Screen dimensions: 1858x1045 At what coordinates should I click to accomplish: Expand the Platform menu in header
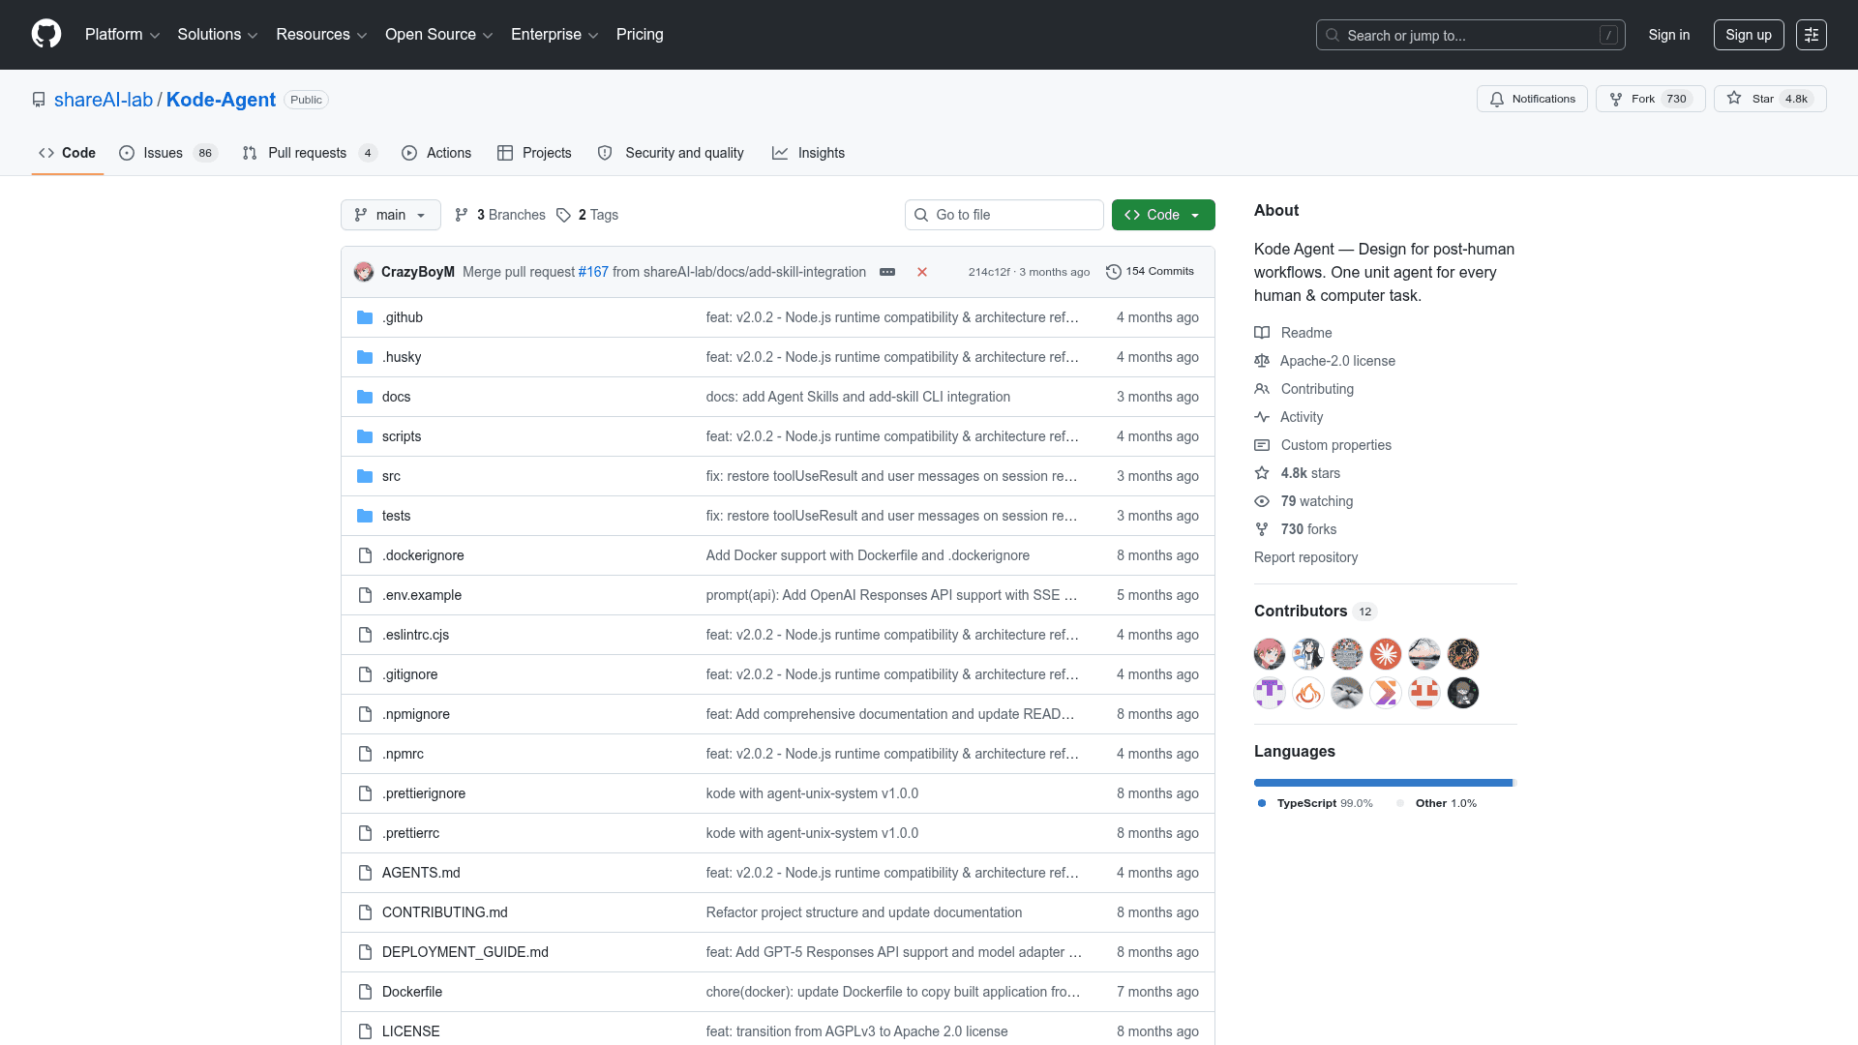(x=122, y=35)
